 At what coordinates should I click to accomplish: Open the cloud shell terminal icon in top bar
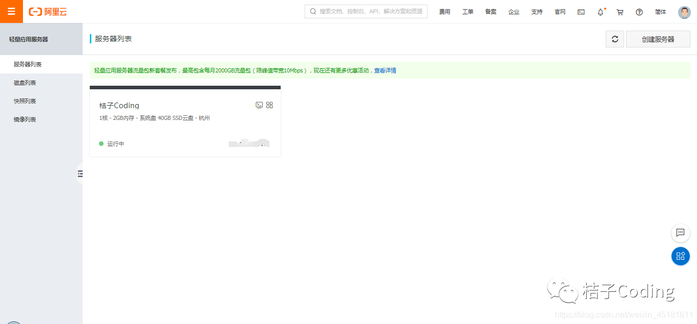point(581,11)
